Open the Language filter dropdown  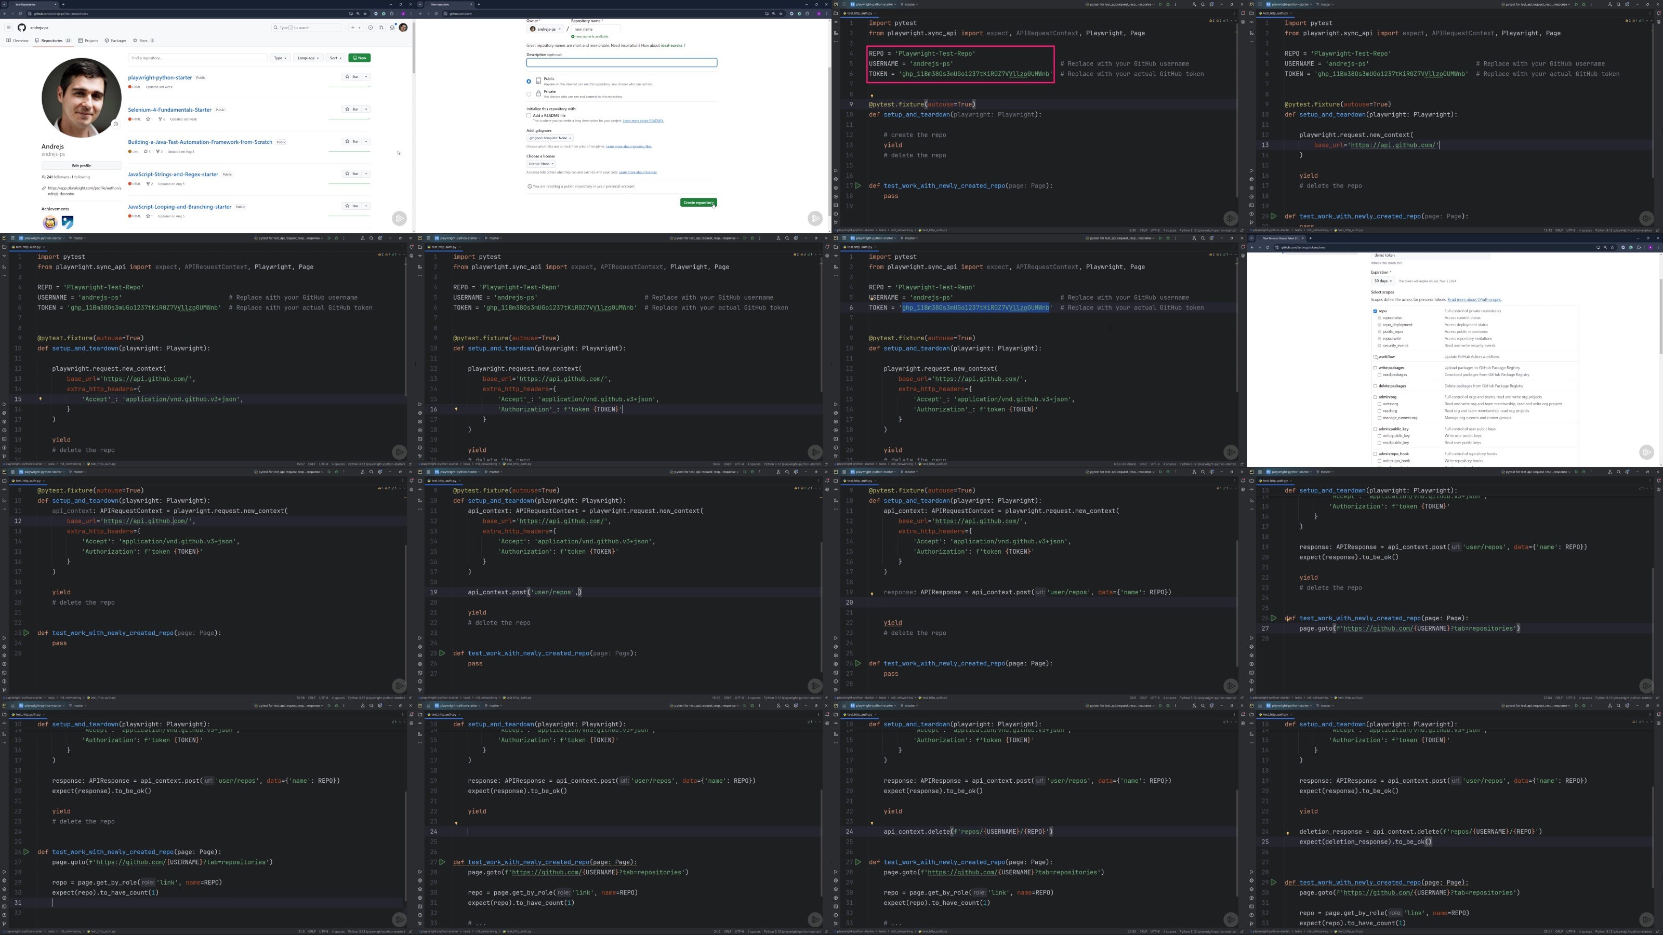pyautogui.click(x=308, y=58)
